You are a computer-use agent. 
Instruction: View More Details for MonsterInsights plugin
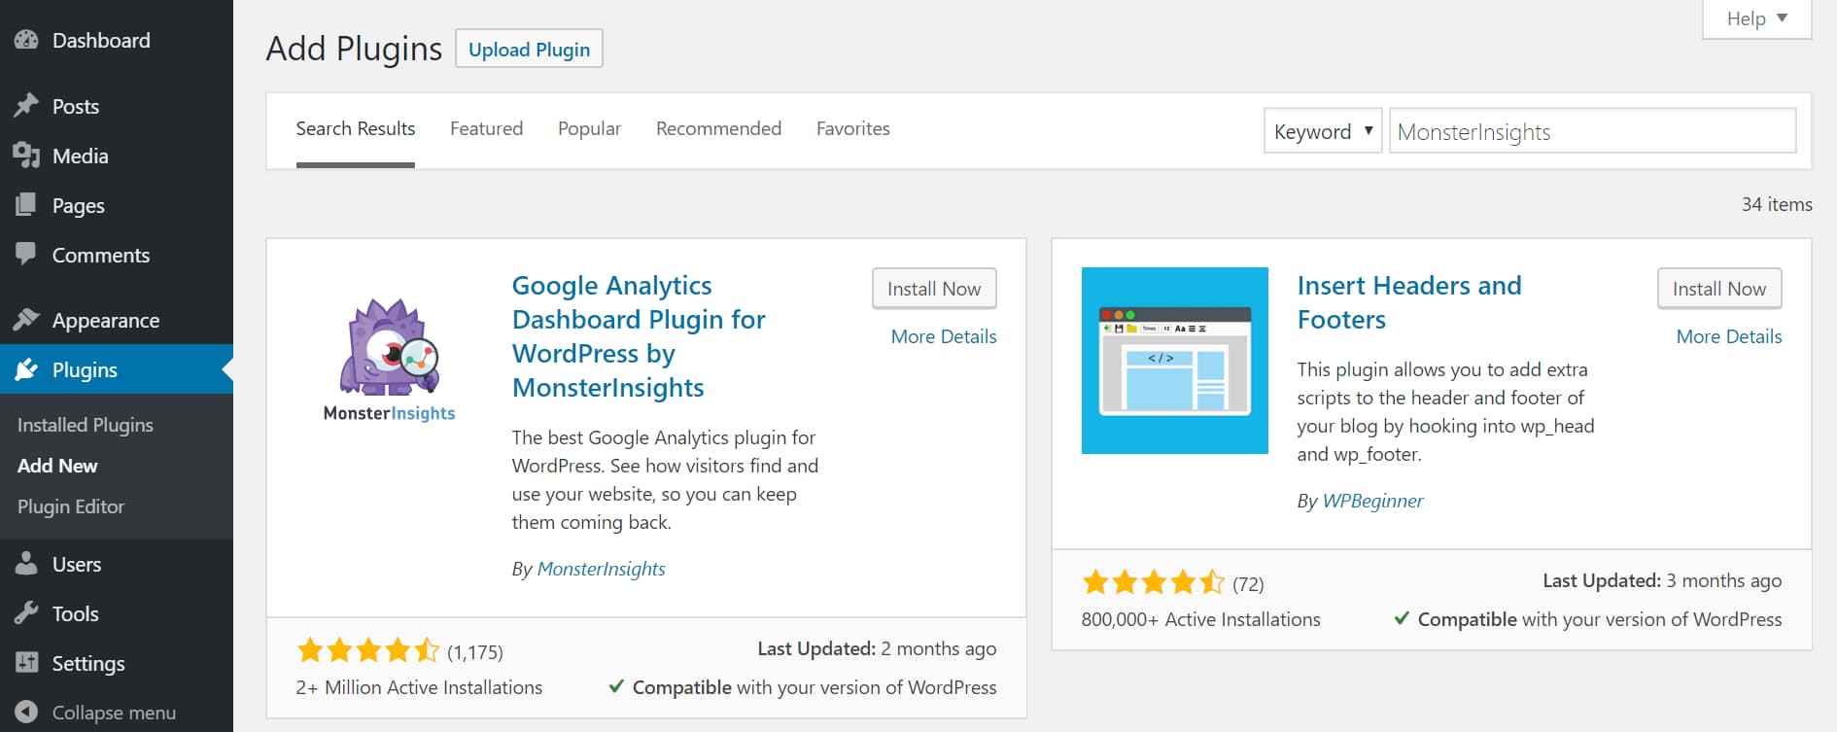[x=944, y=336]
